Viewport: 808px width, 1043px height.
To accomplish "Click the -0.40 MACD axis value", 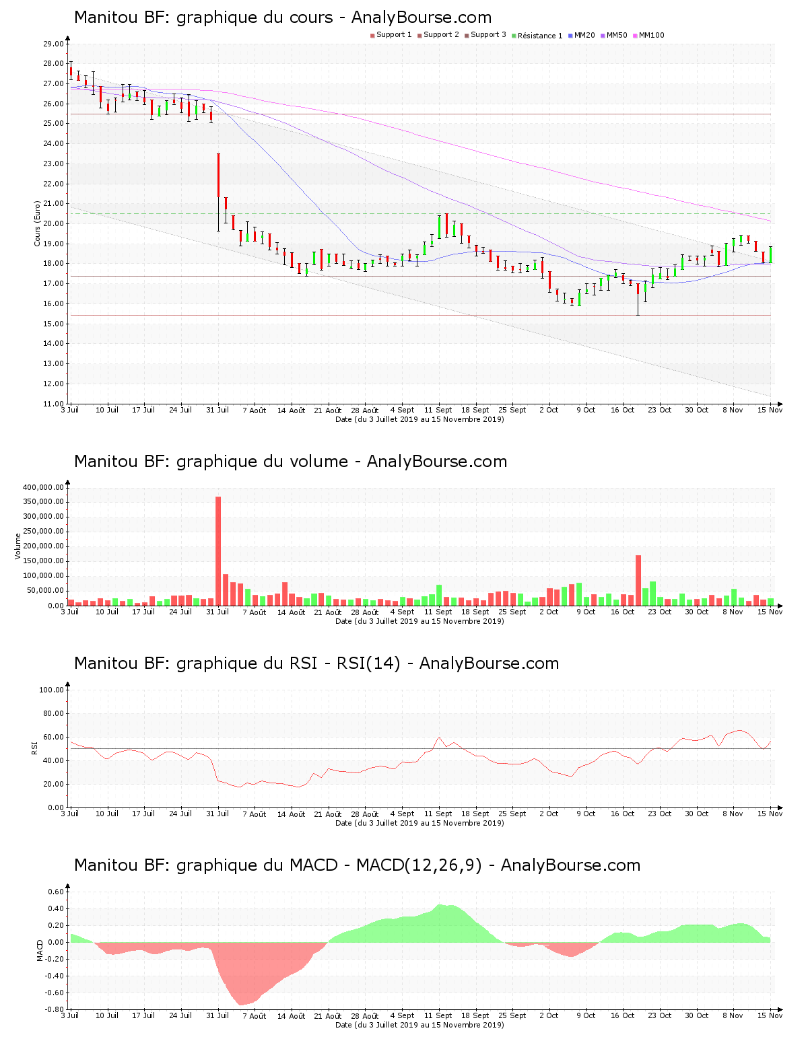I will tap(55, 976).
